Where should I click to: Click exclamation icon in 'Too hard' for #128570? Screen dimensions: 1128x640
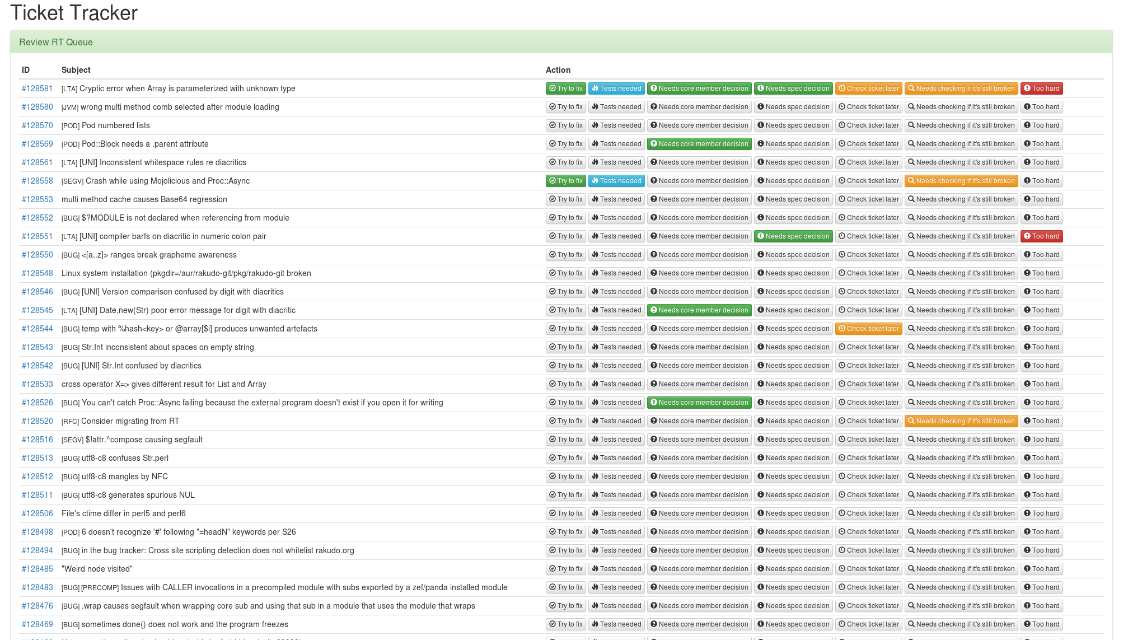(1027, 125)
